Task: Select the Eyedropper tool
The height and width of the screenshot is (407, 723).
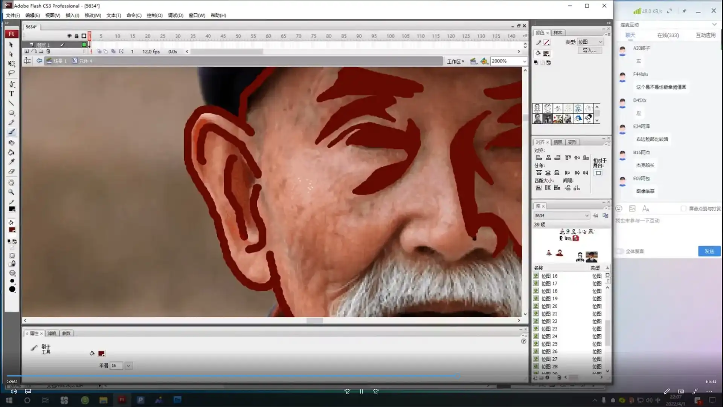Action: click(x=11, y=162)
